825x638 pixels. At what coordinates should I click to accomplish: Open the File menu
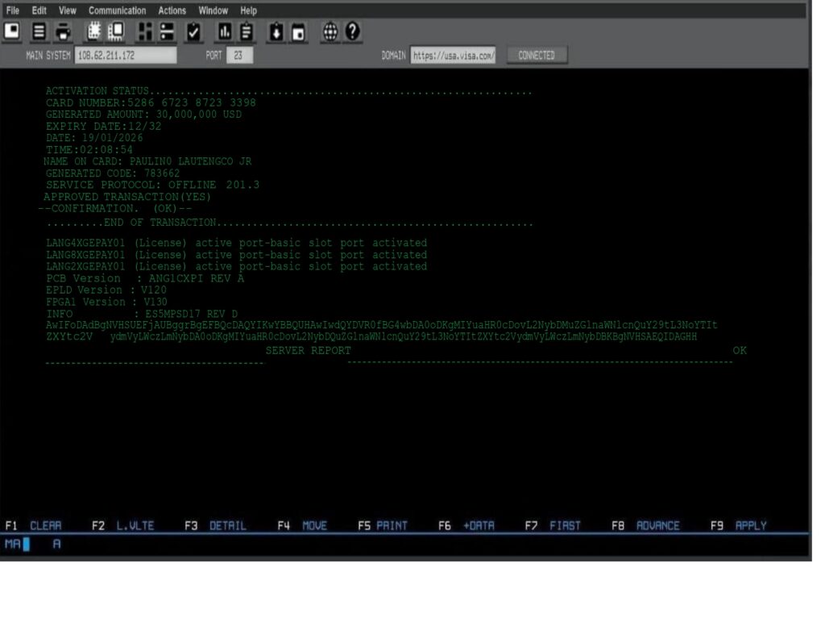[x=13, y=10]
